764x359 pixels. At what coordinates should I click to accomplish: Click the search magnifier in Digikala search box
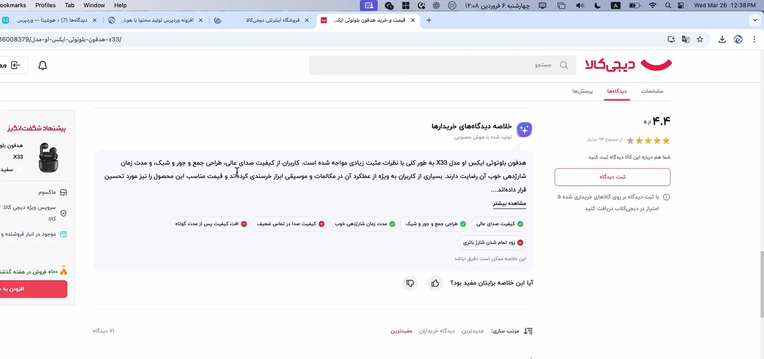(564, 65)
